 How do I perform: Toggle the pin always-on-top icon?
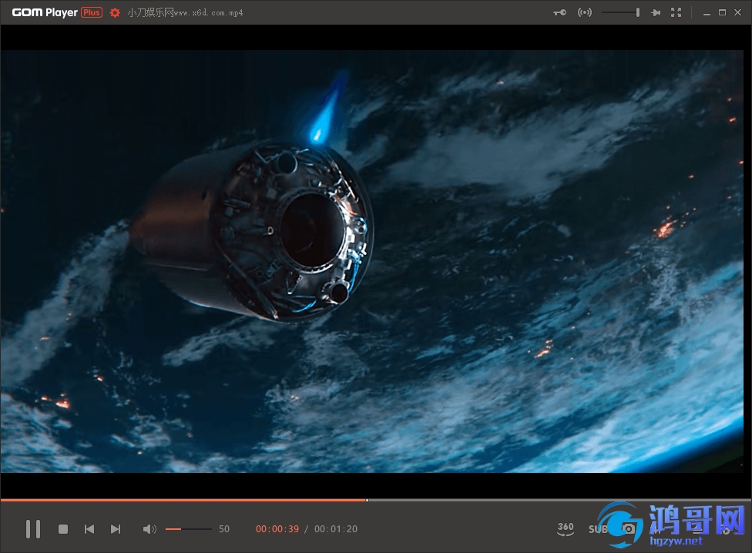click(655, 12)
